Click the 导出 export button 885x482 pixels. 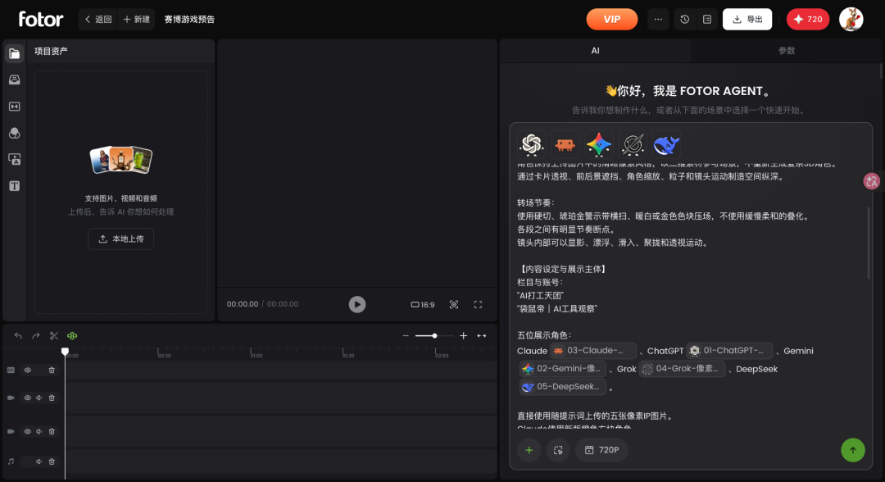tap(747, 19)
